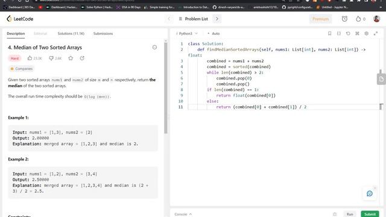Click the 'Example 2:' heading
This screenshot has height=217, width=386.
tap(18, 159)
